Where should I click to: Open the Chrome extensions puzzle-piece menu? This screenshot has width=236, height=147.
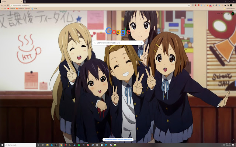[x=225, y=5]
